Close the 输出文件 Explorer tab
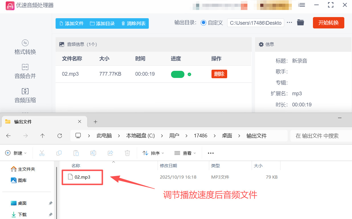Screen dimensions: 352x219 tap(80, 121)
